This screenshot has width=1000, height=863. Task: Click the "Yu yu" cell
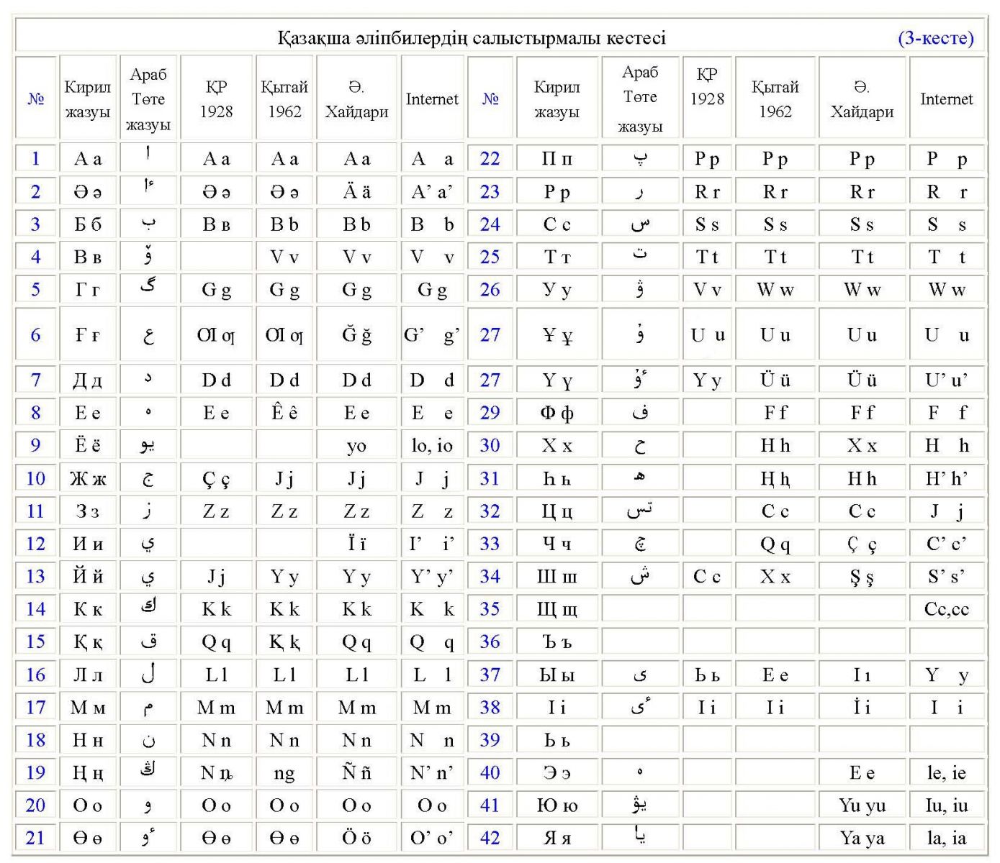[x=862, y=805]
